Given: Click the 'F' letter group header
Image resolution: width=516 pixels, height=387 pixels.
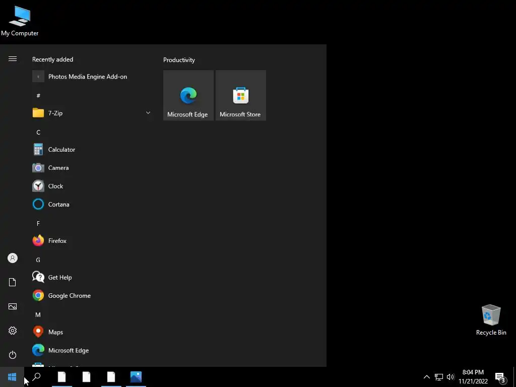Looking at the screenshot, I should [38, 223].
